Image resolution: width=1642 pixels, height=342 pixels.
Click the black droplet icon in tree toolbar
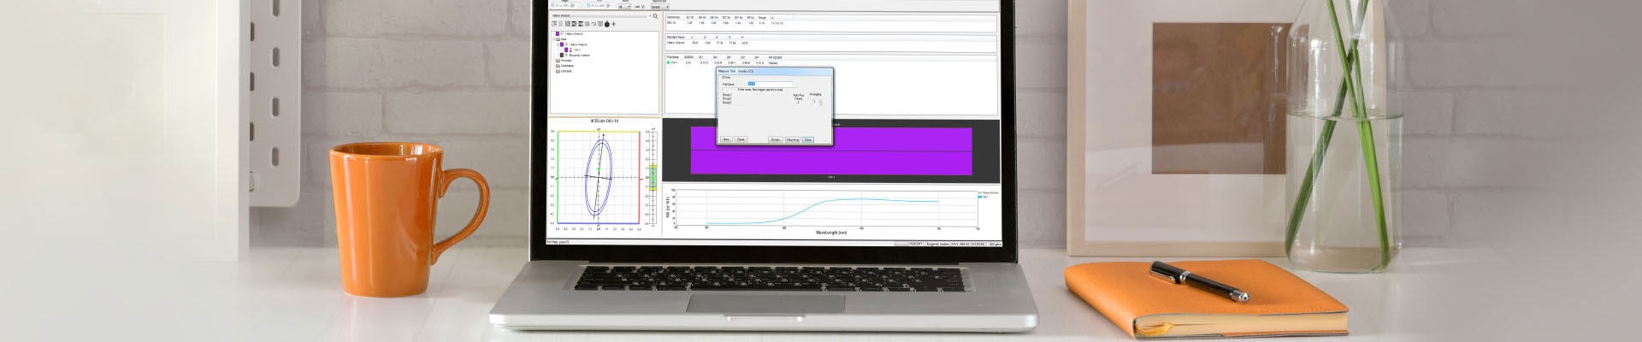click(x=607, y=24)
